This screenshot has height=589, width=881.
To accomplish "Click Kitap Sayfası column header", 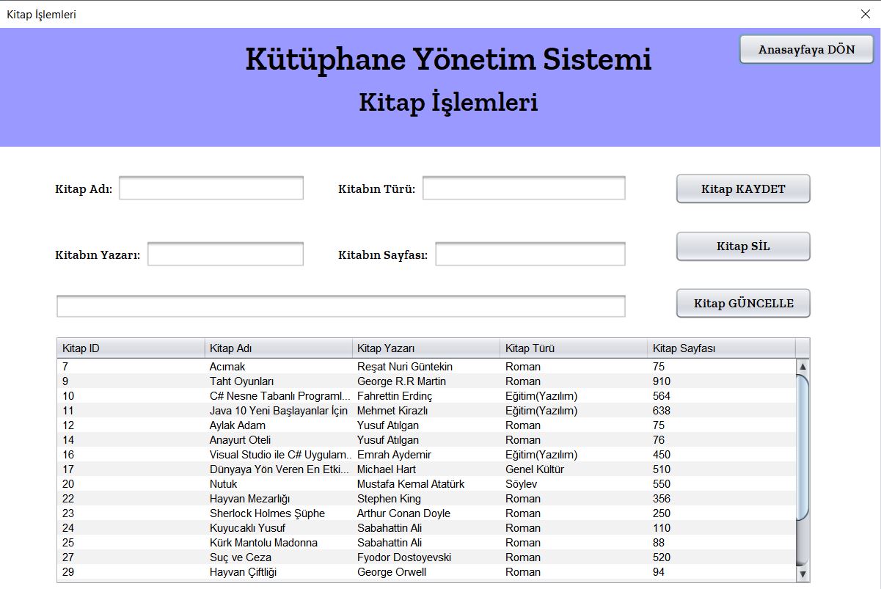I will (x=722, y=348).
